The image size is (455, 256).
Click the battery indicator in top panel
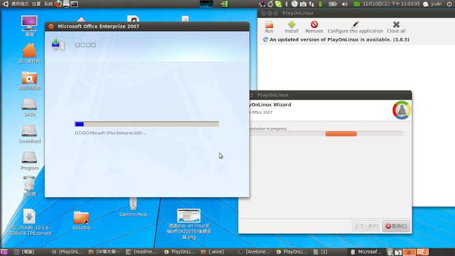(x=333, y=4)
